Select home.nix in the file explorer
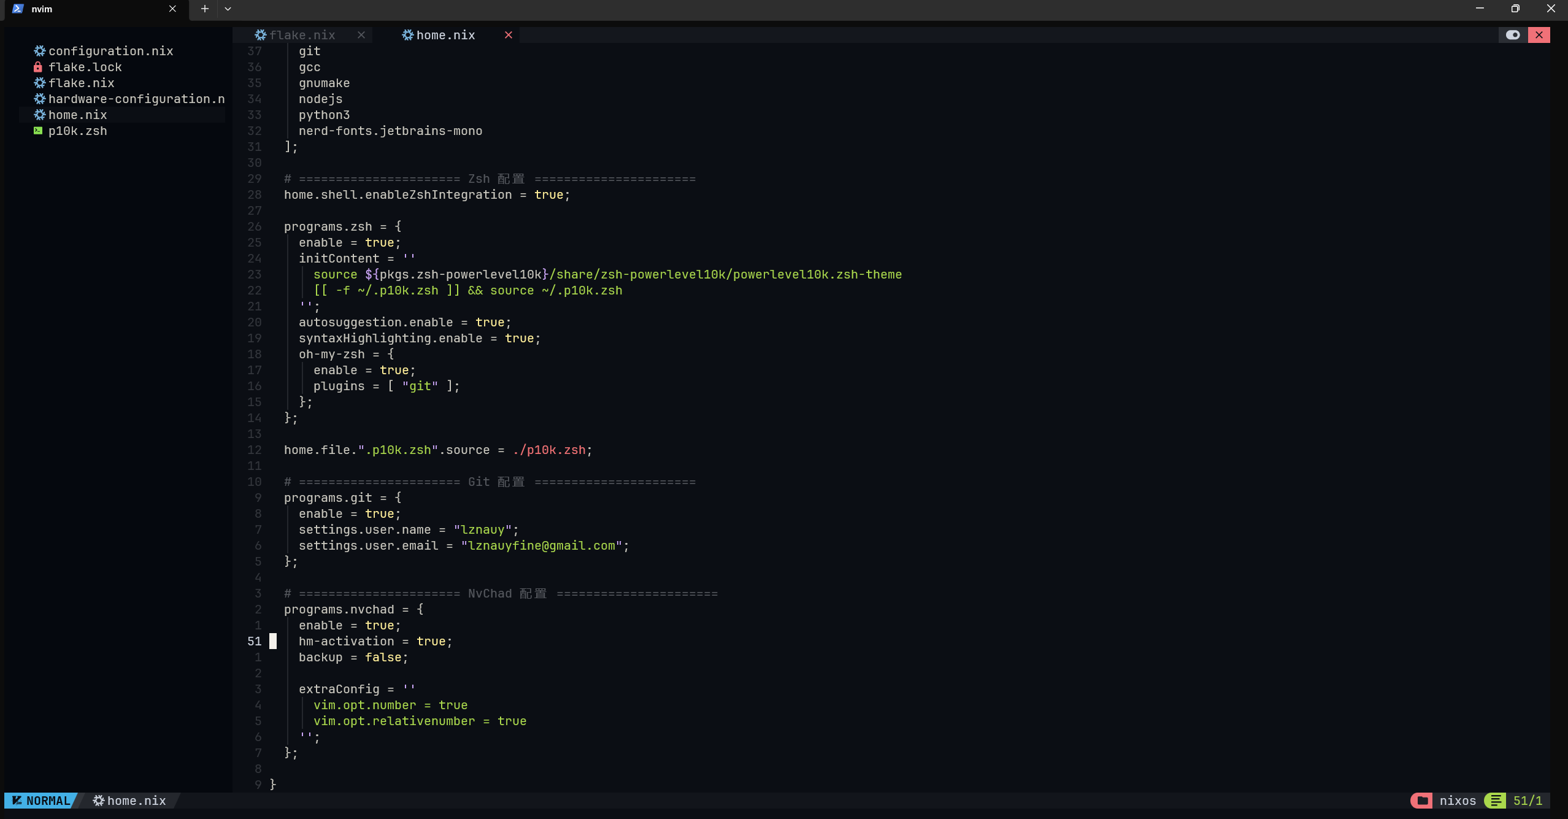 point(77,115)
